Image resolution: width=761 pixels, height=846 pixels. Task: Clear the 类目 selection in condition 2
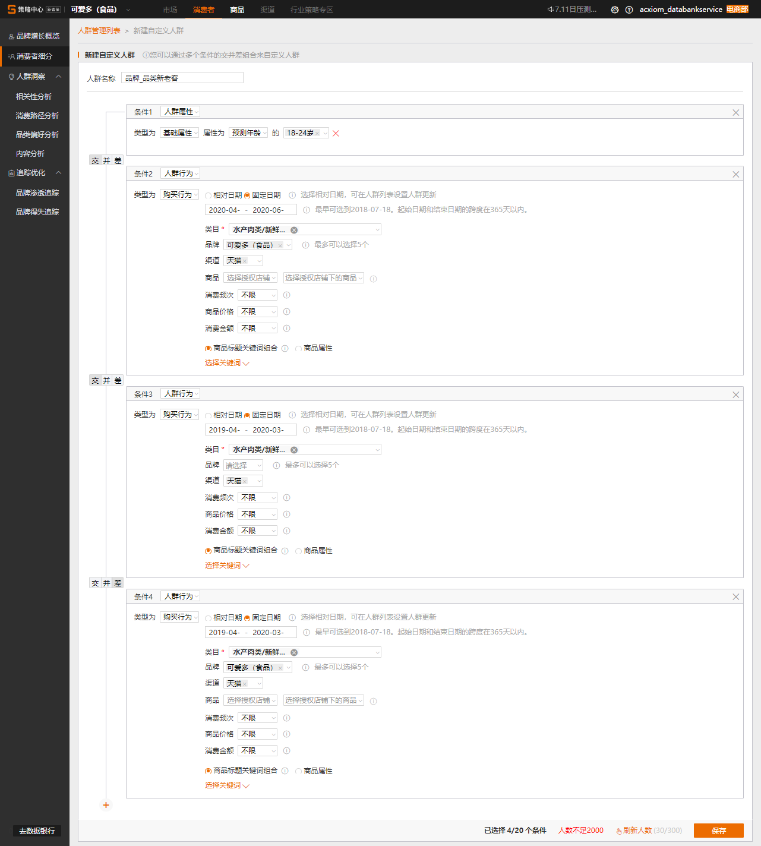tap(294, 230)
